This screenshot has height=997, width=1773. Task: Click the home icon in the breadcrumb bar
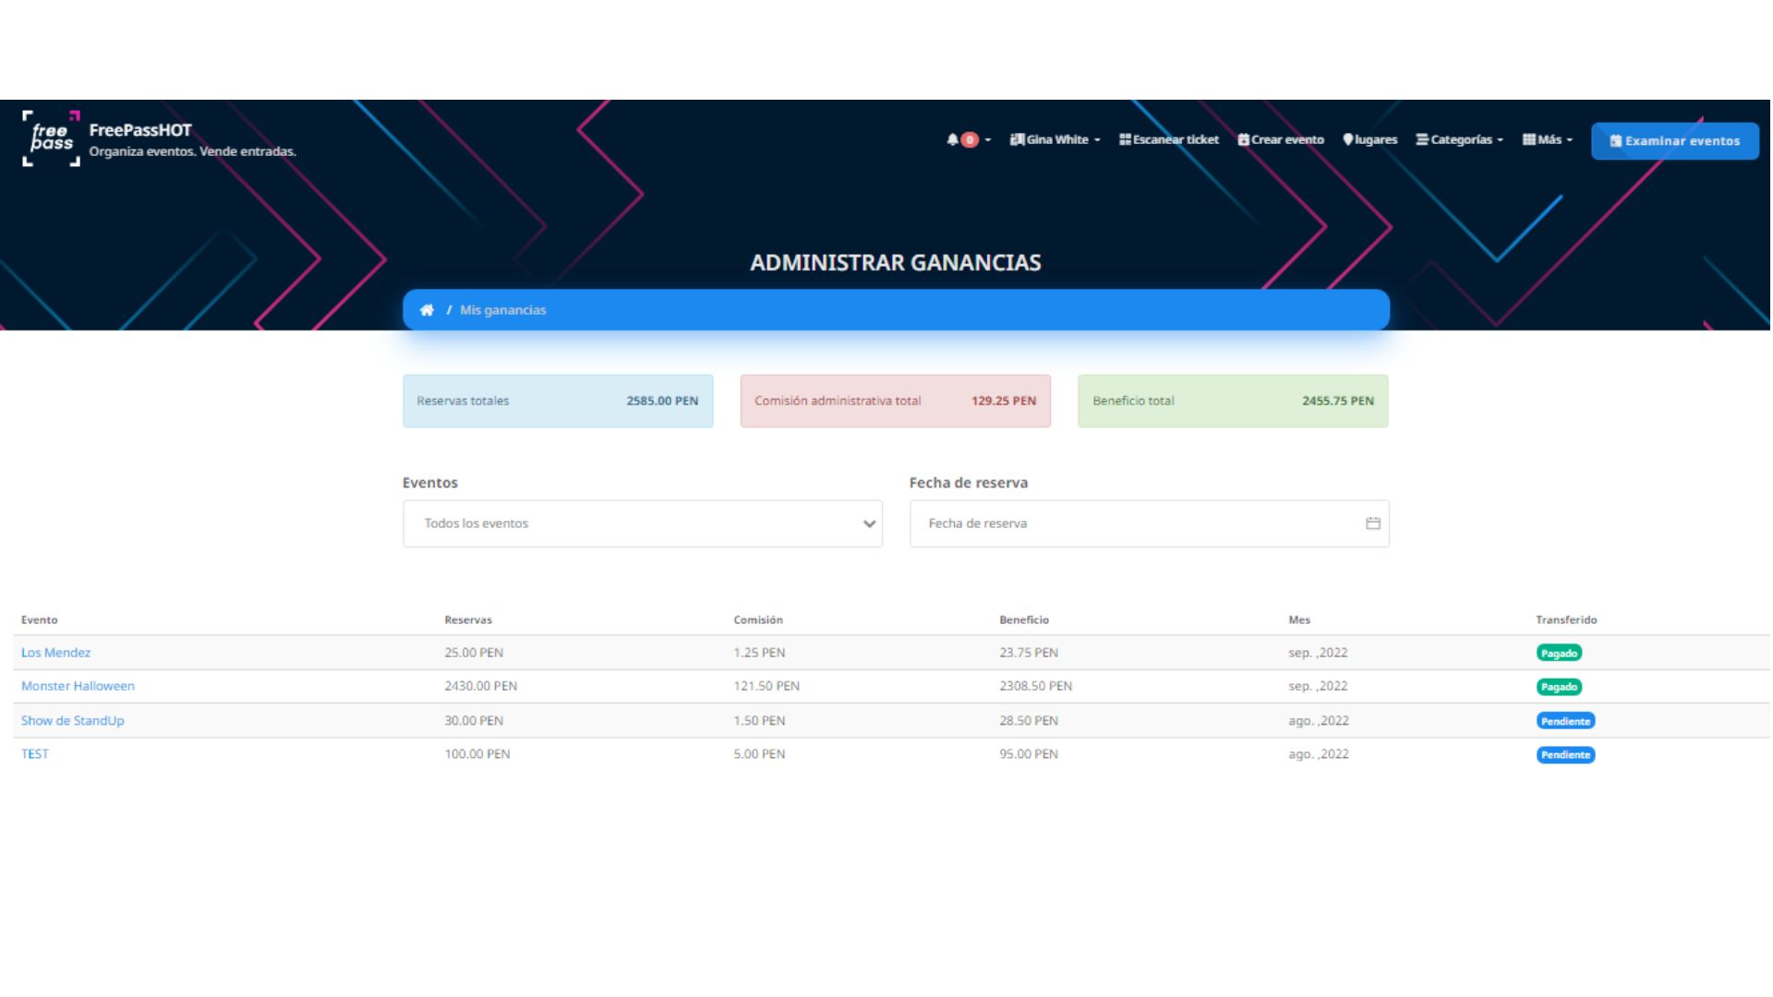pyautogui.click(x=427, y=309)
